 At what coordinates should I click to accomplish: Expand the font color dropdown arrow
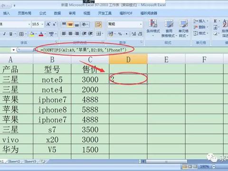click(45, 34)
